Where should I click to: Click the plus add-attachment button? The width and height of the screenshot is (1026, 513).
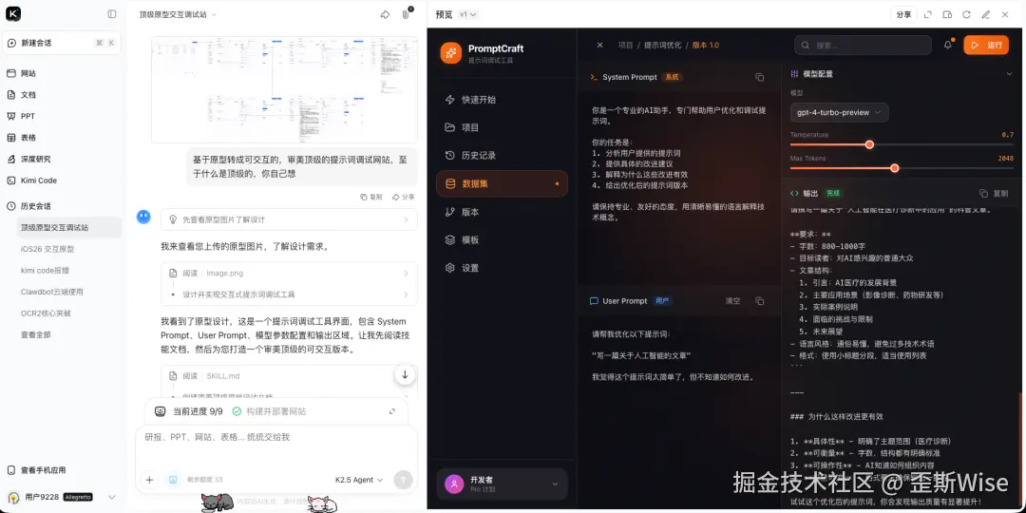point(149,480)
